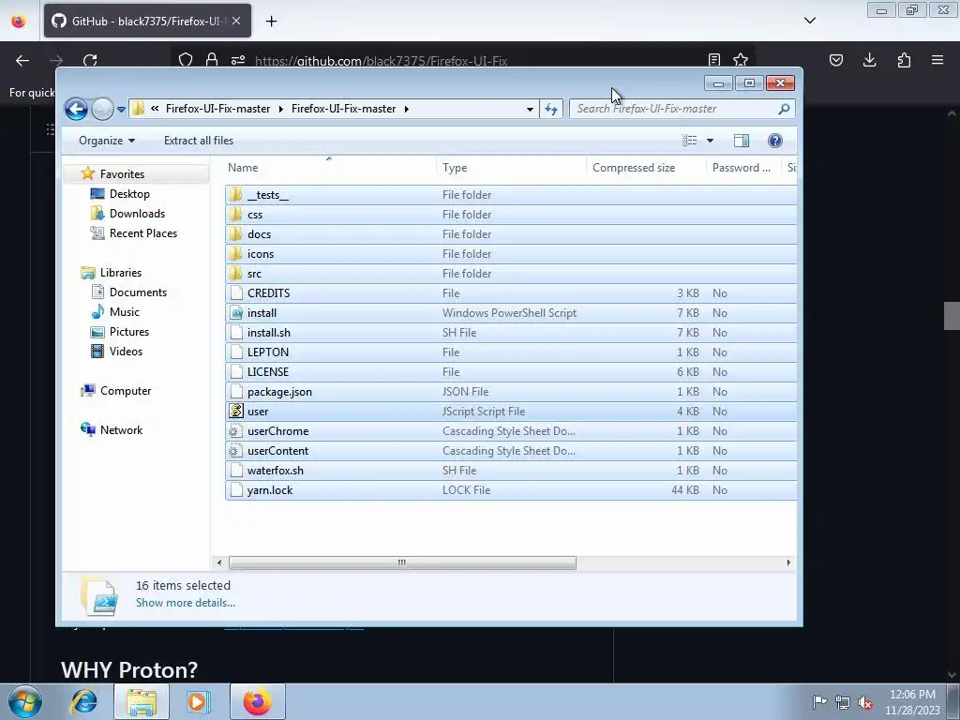Open Downloads in navigation pane
The image size is (960, 720).
pos(137,214)
